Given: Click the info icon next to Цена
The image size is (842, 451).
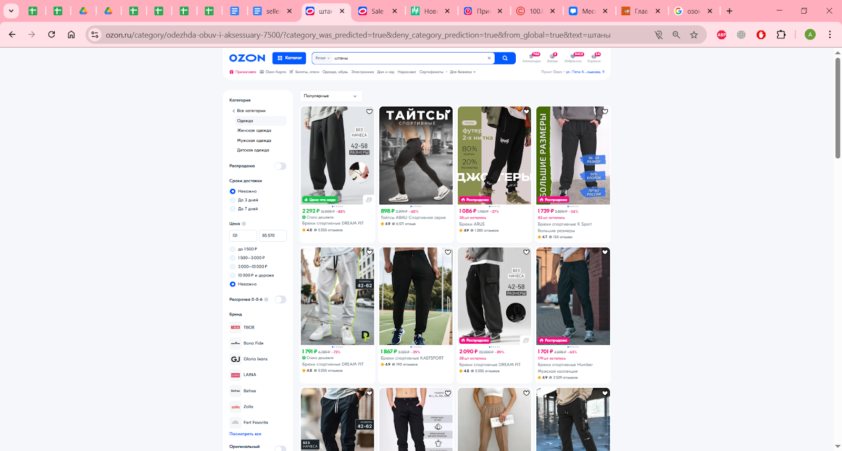Looking at the screenshot, I should 244,224.
